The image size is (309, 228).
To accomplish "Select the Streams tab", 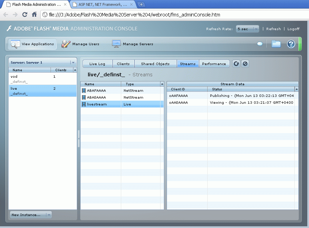I will point(188,64).
